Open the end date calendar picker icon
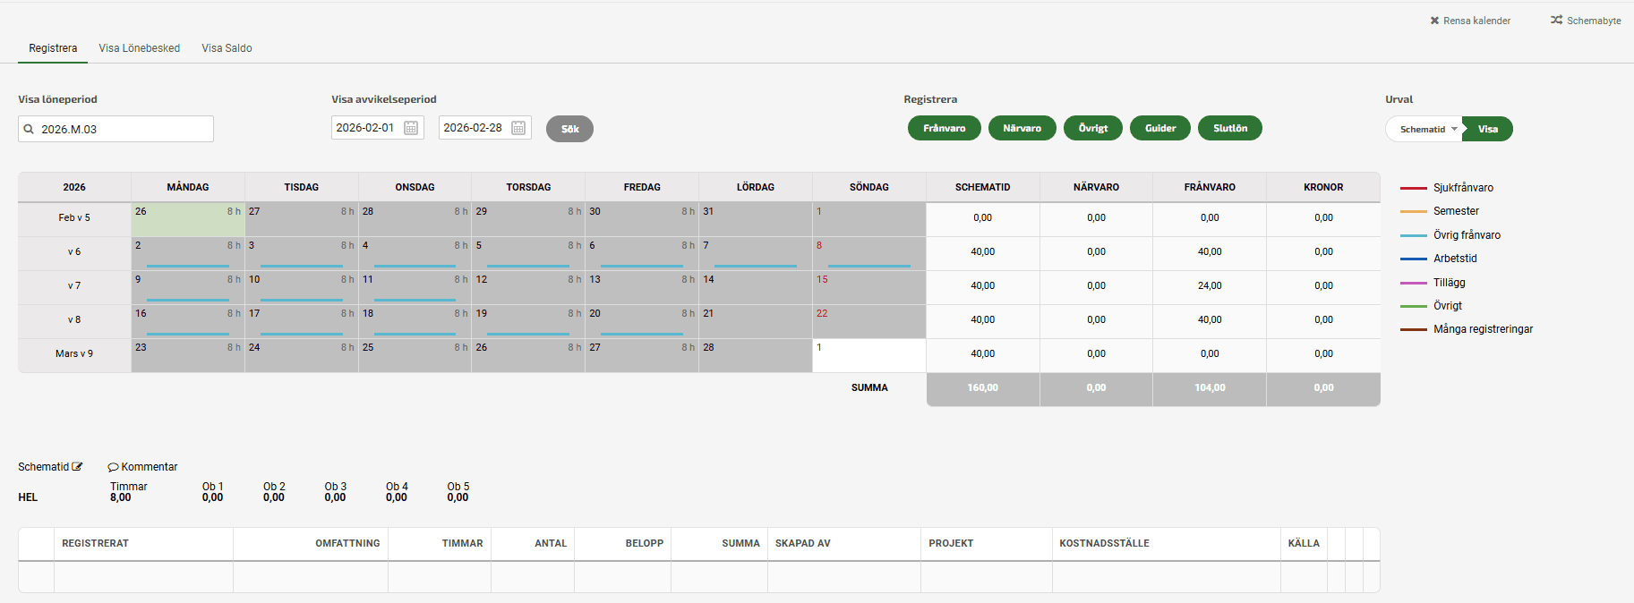 click(x=518, y=128)
